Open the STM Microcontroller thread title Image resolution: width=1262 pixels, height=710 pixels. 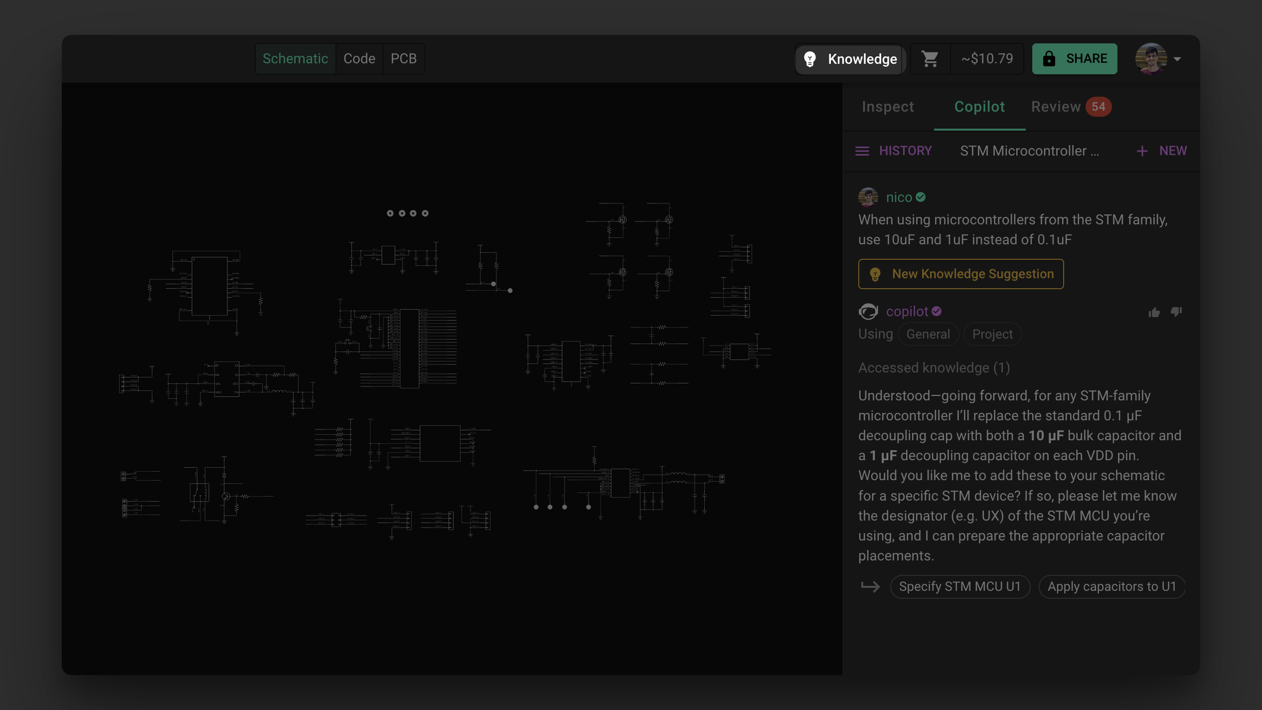(1029, 151)
